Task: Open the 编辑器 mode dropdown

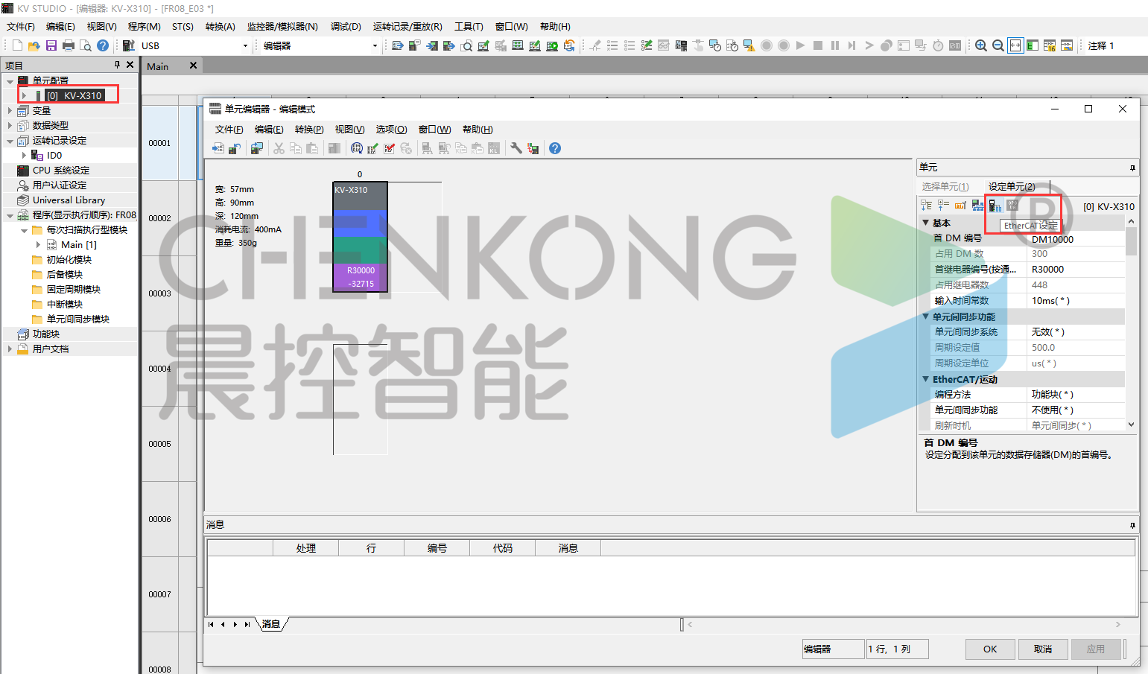Action: [375, 45]
